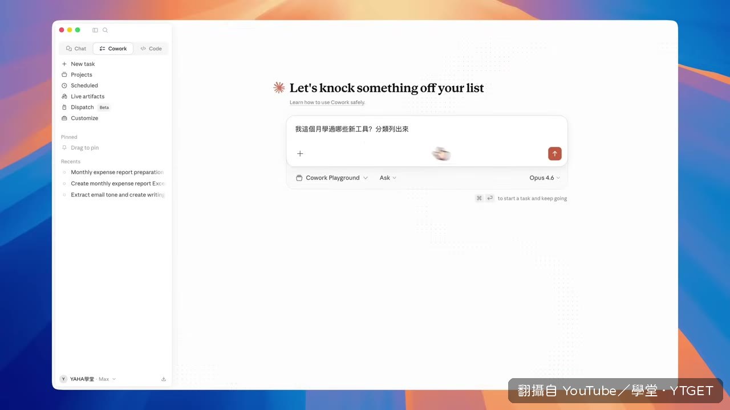Open recent task Extract email tone
Image resolution: width=730 pixels, height=410 pixels.
click(x=113, y=195)
